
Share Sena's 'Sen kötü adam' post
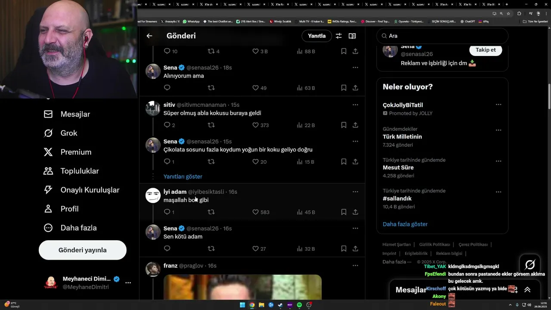click(x=356, y=249)
